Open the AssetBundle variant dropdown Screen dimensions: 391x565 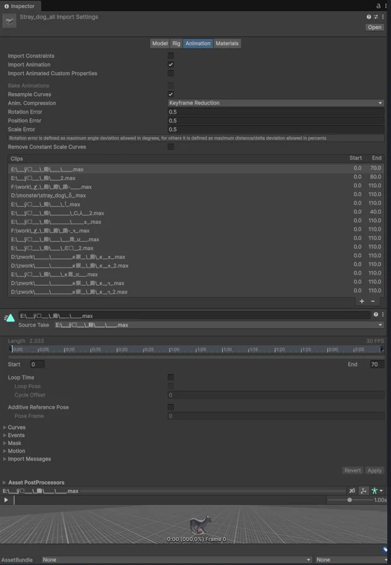click(351, 559)
